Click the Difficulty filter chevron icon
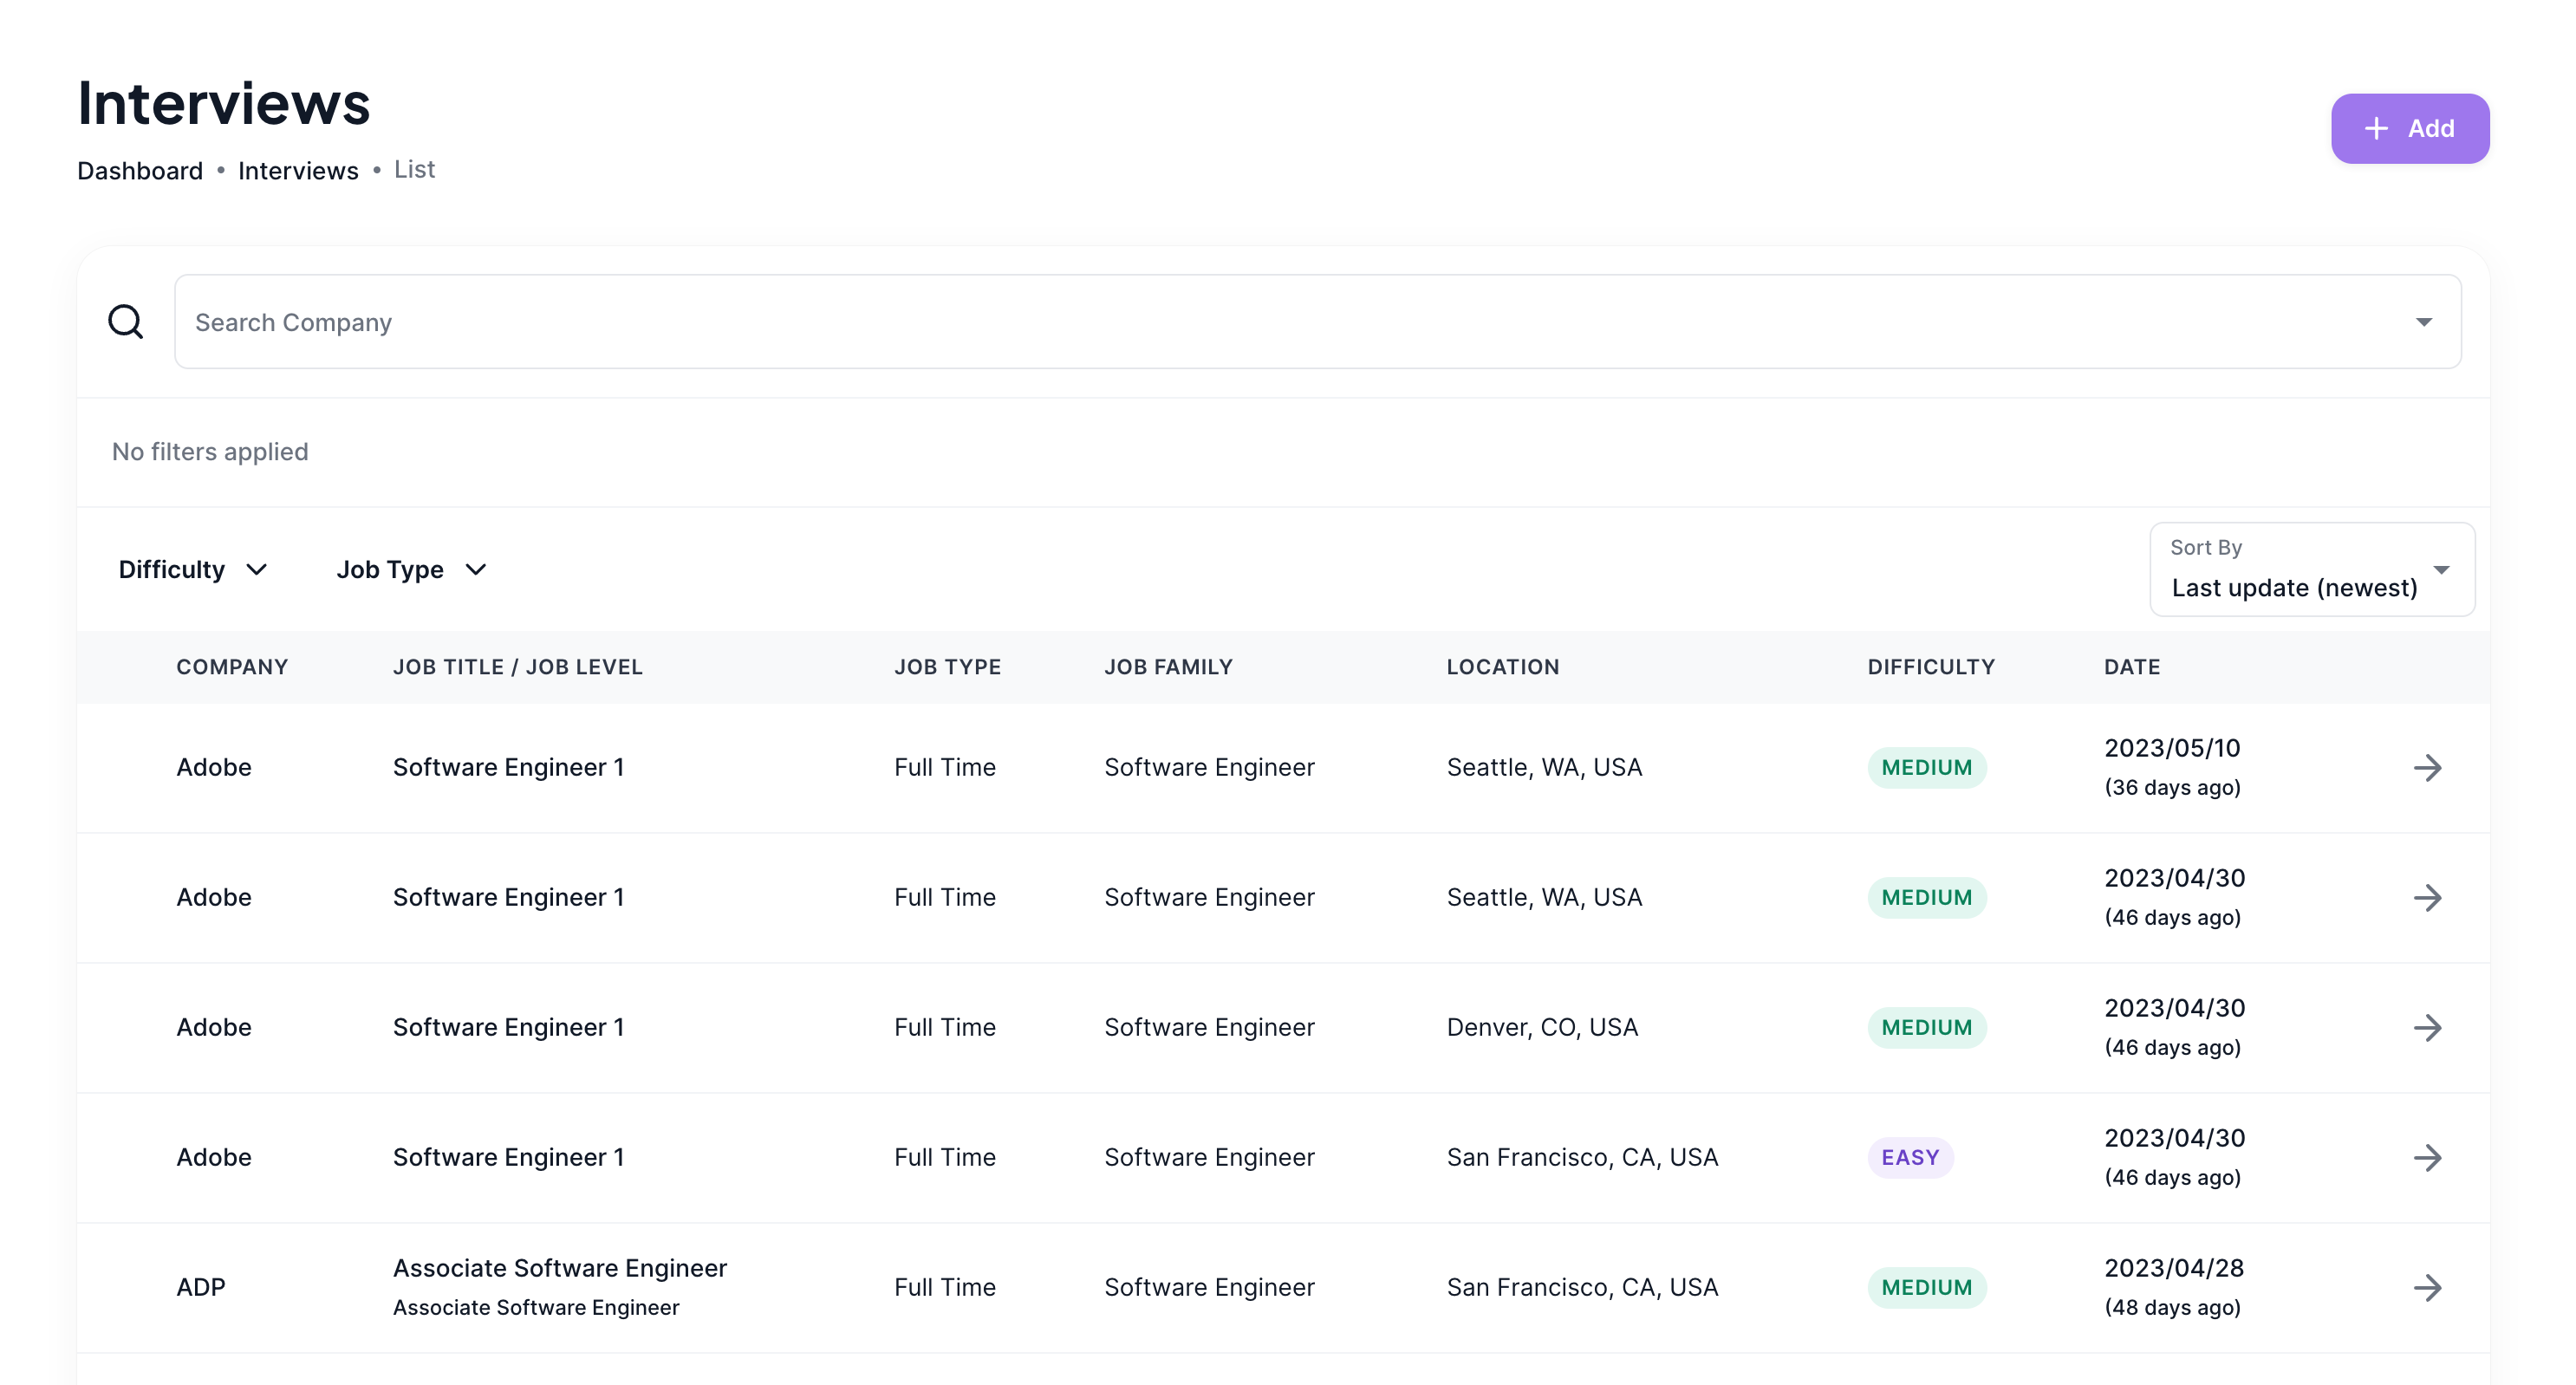Screen dimensions: 2576x1385 pos(257,570)
